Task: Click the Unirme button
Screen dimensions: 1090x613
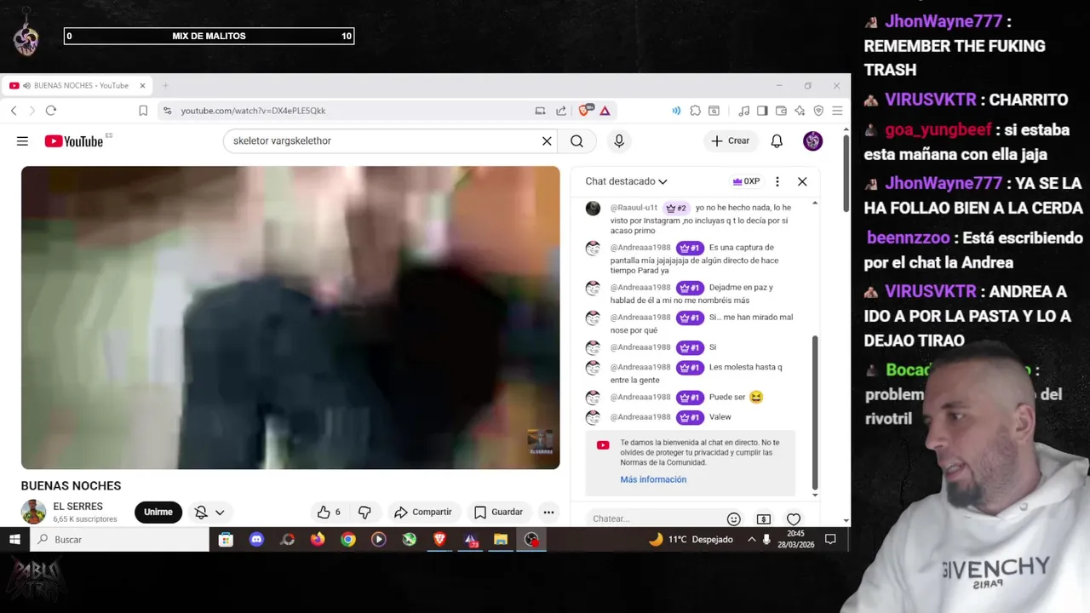Action: point(158,512)
